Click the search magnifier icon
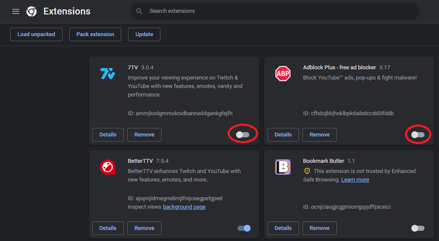Viewport: 439px width, 241px height. 139,11
